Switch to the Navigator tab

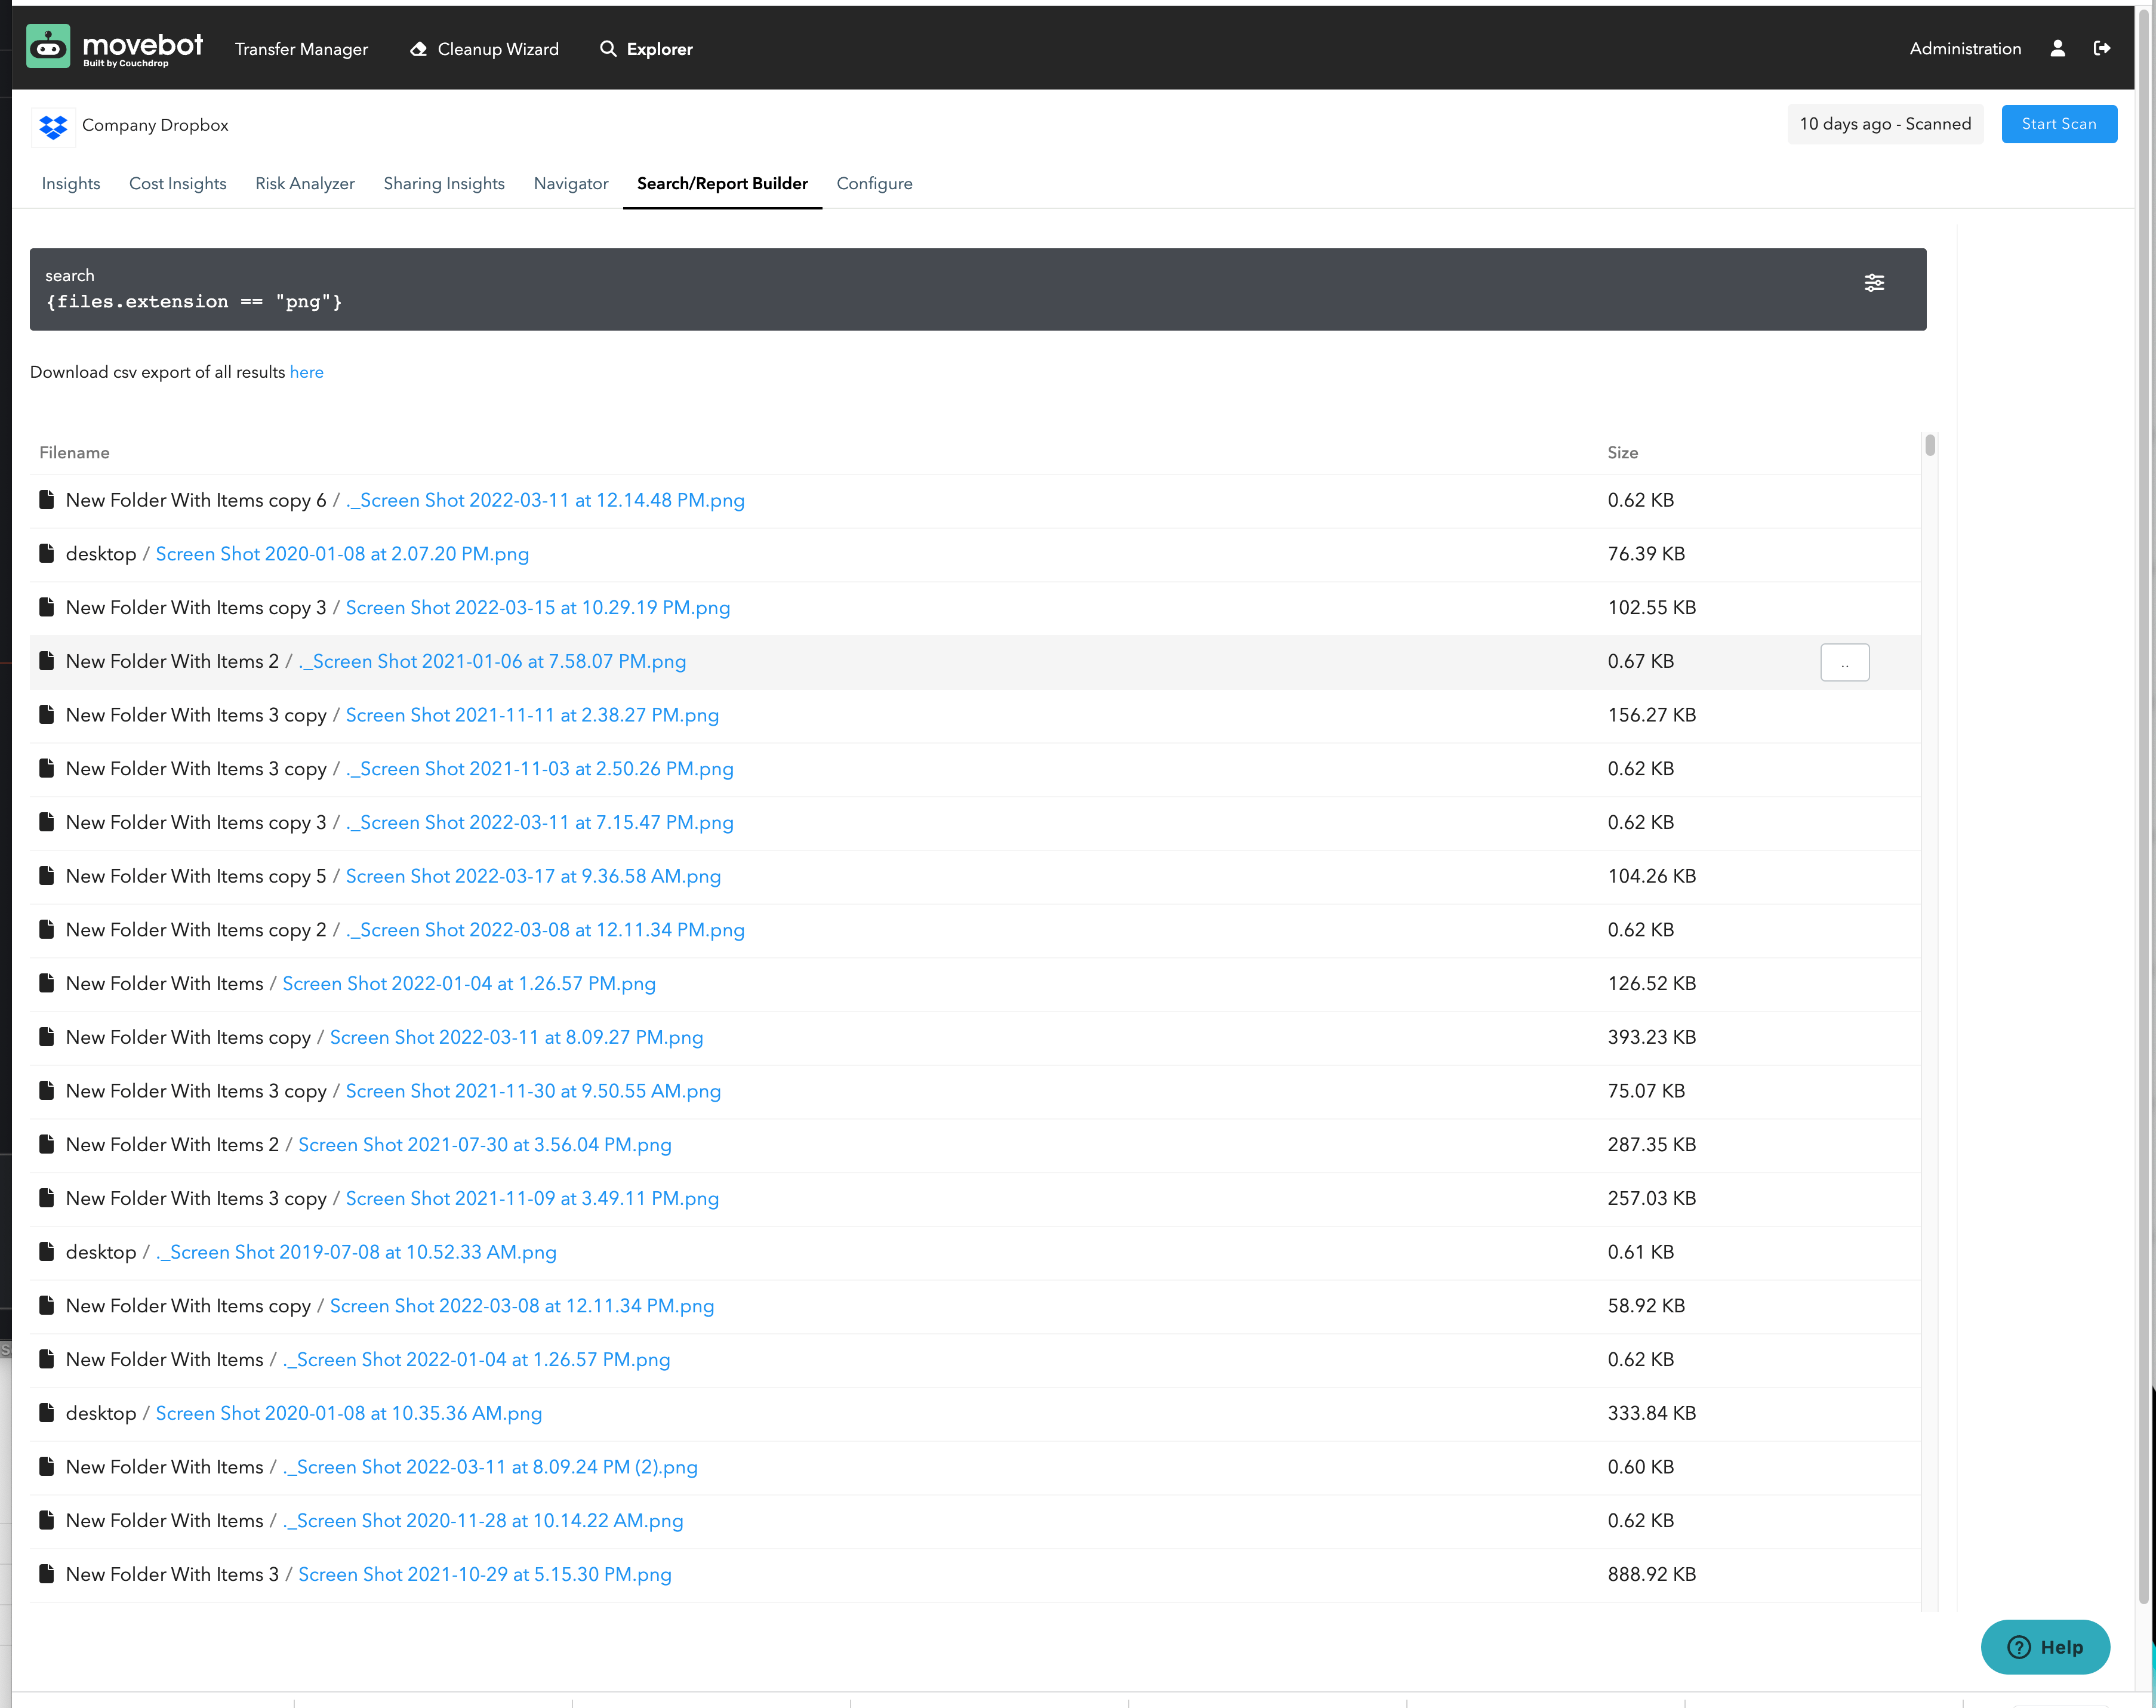click(571, 184)
